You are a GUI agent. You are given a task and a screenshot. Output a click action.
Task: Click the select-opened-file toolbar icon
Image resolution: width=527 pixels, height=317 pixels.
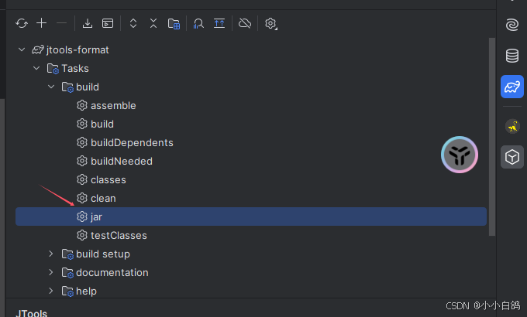(x=219, y=23)
